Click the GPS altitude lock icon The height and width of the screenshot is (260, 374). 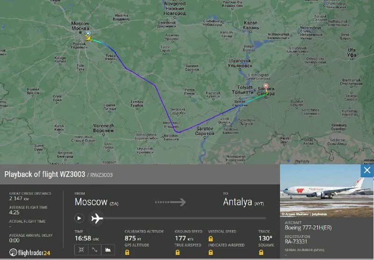coord(127,252)
